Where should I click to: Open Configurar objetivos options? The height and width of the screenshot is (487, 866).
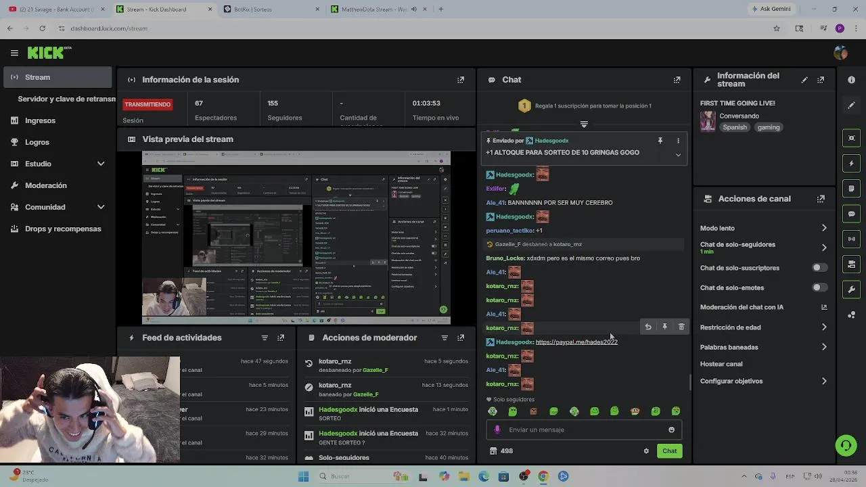tap(763, 381)
